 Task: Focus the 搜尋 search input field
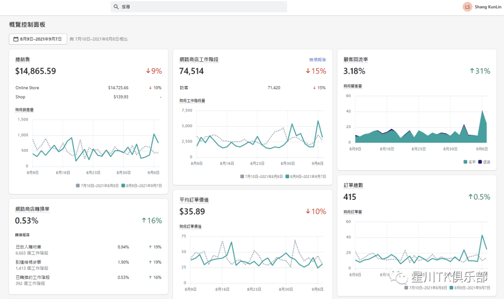coord(199,7)
